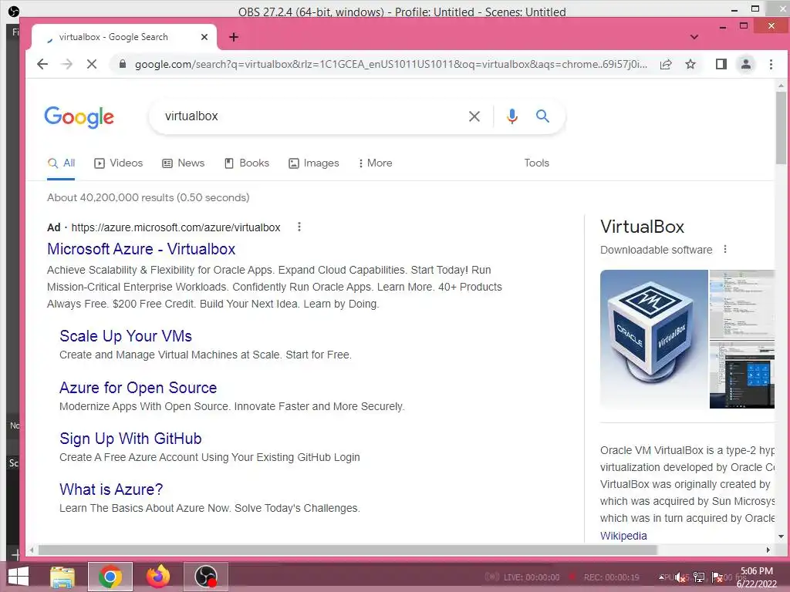Expand the tab search chevron
Image resolution: width=790 pixels, height=592 pixels.
[x=694, y=37]
